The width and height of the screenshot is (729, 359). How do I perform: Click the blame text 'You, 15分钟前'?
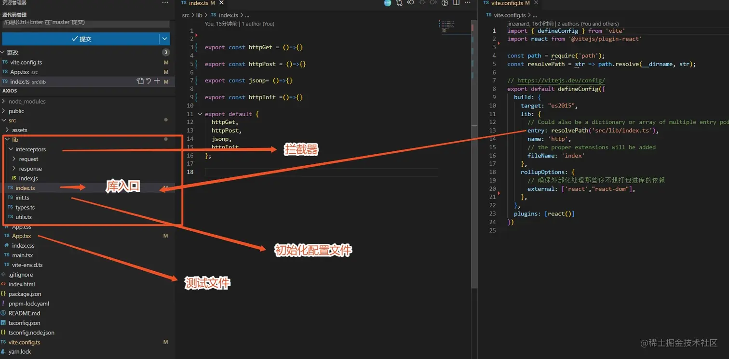[222, 24]
